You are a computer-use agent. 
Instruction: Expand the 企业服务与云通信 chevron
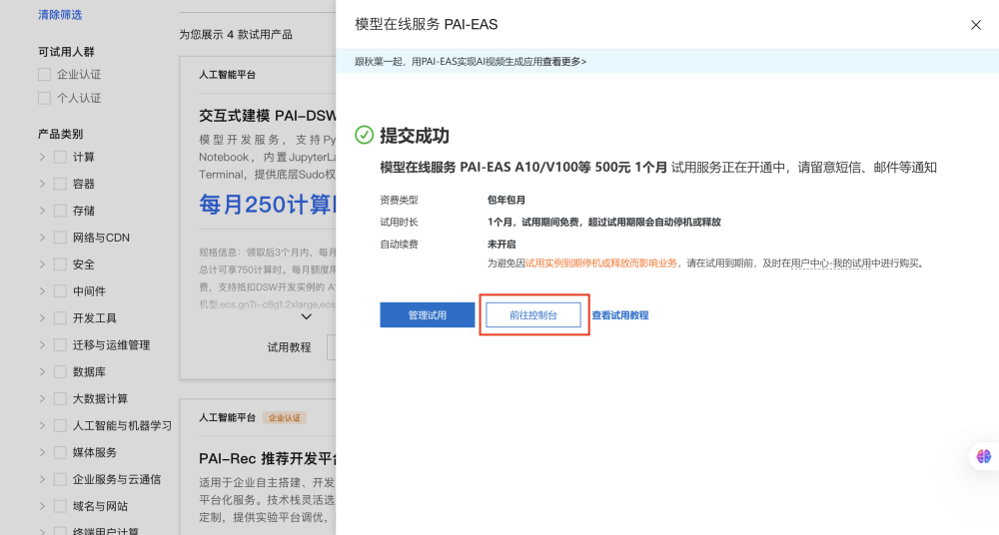click(42, 479)
